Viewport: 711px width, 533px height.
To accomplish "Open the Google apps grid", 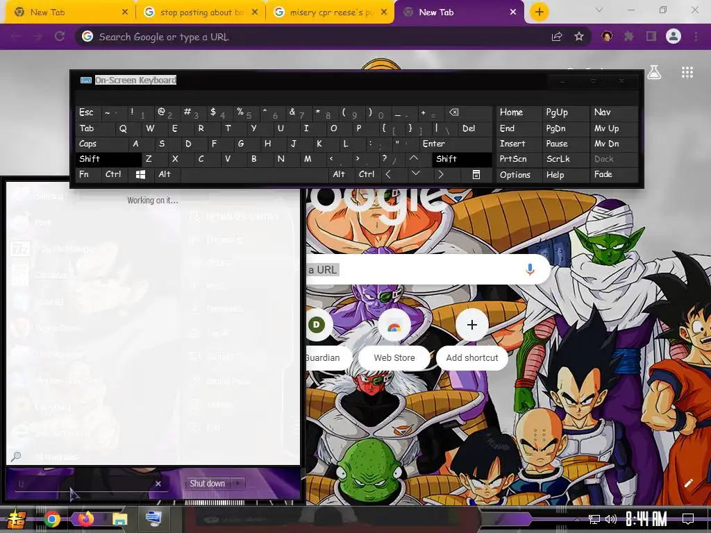I will click(x=687, y=72).
